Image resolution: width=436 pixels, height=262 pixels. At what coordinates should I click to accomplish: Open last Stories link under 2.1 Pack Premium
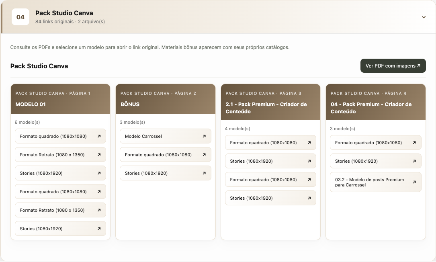tap(270, 198)
